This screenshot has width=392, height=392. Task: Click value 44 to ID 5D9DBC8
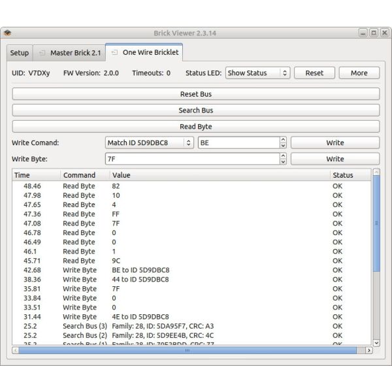[x=140, y=279]
